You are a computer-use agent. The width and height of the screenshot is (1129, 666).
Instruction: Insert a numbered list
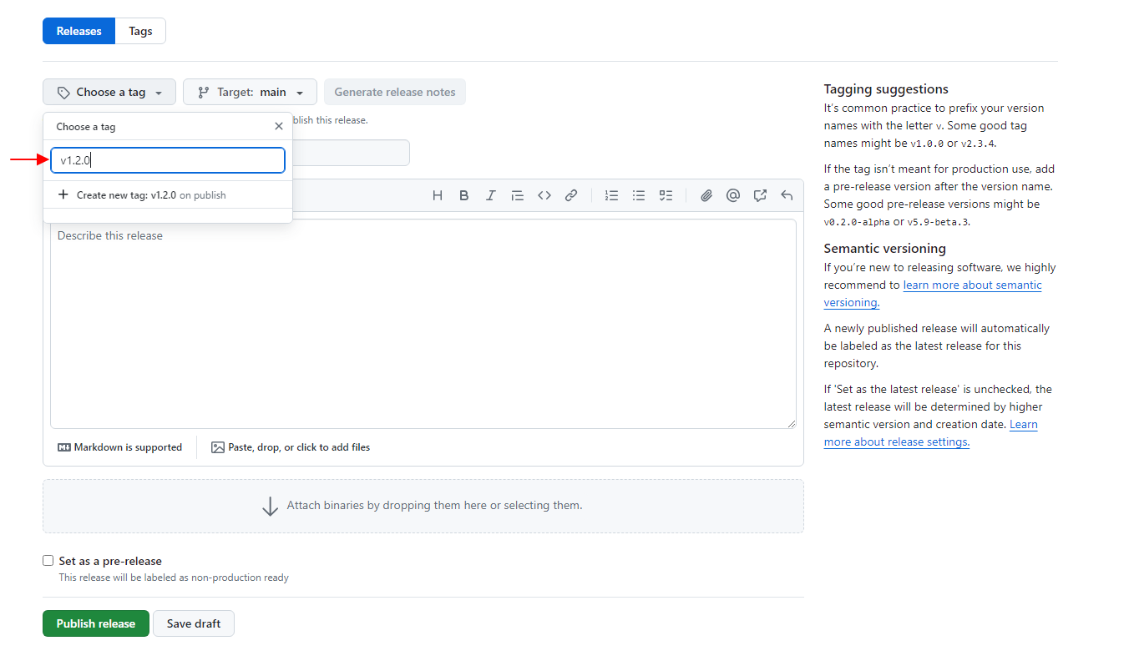pyautogui.click(x=611, y=195)
